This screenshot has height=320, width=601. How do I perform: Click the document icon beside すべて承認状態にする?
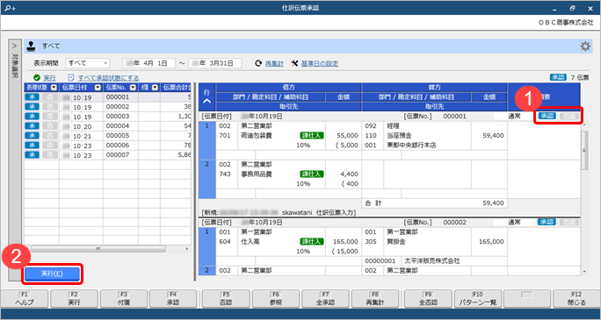click(71, 78)
